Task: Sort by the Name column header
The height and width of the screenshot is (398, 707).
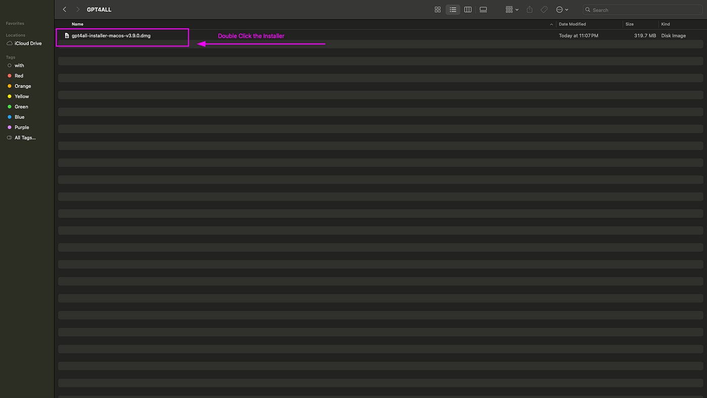Action: (77, 24)
